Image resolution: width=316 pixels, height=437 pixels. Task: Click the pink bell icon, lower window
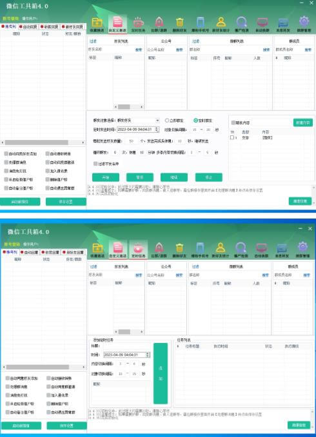tap(159, 249)
